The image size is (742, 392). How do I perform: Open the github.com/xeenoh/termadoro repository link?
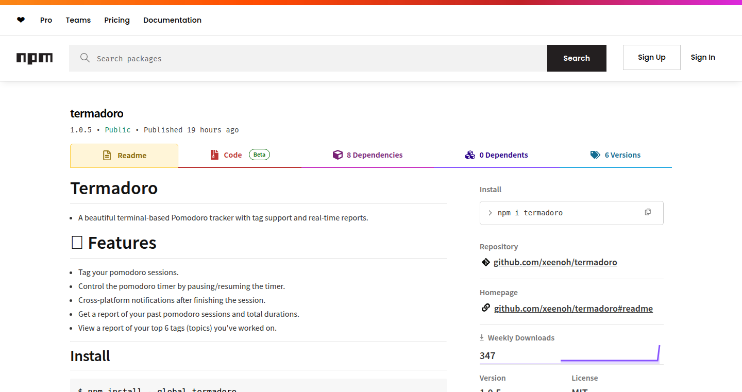555,262
